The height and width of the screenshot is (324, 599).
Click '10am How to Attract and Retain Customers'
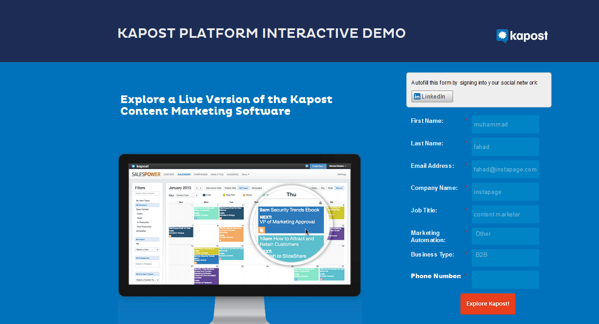[x=287, y=241]
